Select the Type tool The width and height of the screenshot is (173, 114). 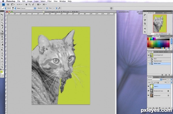pyautogui.click(x=2, y=56)
